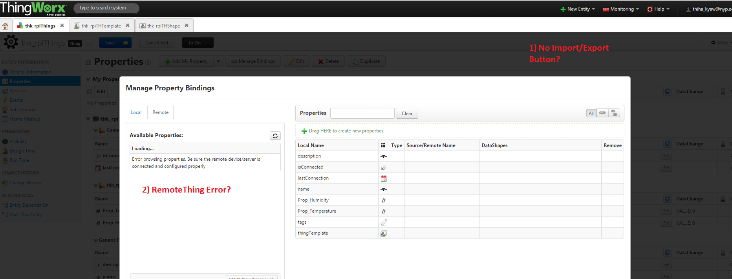This screenshot has height=279, width=732.
Task: Collapse the Connection properties group
Action: pos(95,130)
